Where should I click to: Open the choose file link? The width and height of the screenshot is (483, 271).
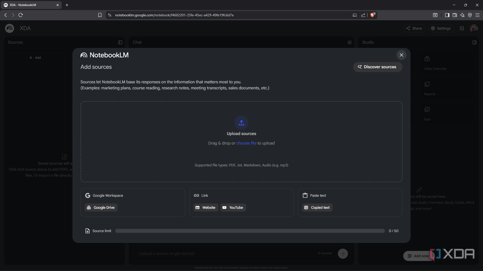246,143
